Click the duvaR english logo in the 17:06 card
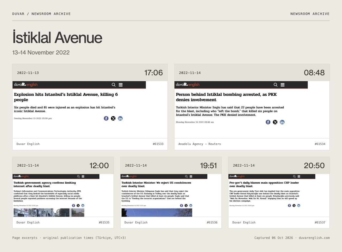Image resolution: width=342 pixels, height=252 pixels. click(x=26, y=85)
